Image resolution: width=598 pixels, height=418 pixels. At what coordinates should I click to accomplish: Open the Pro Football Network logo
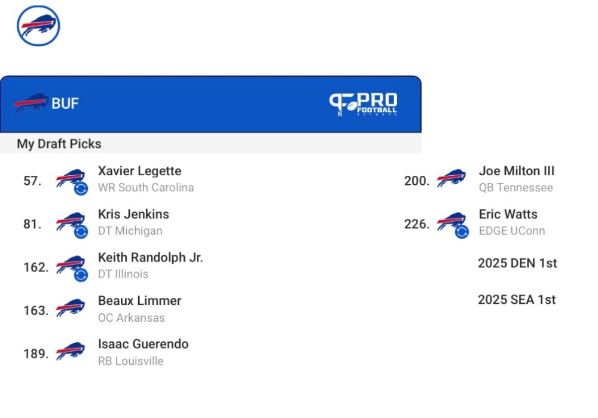point(363,104)
